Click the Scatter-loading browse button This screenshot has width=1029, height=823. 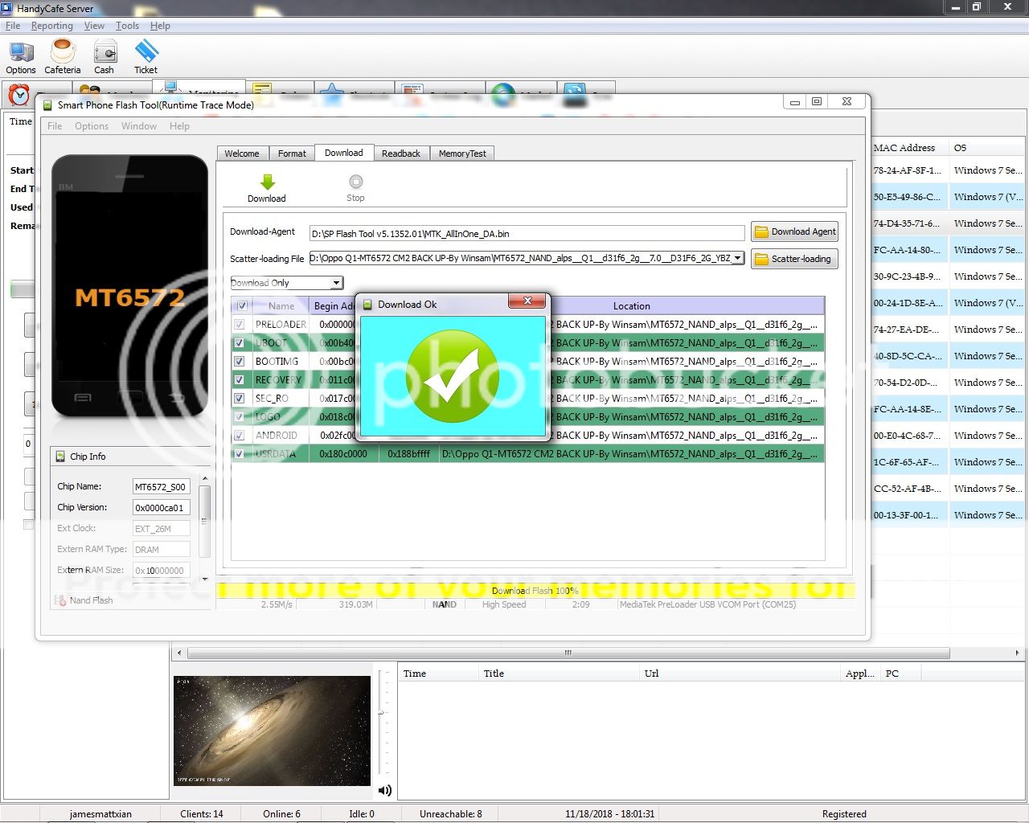coord(794,259)
